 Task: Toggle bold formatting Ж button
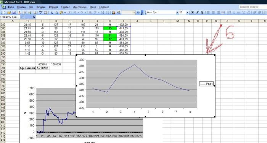click(x=192, y=13)
